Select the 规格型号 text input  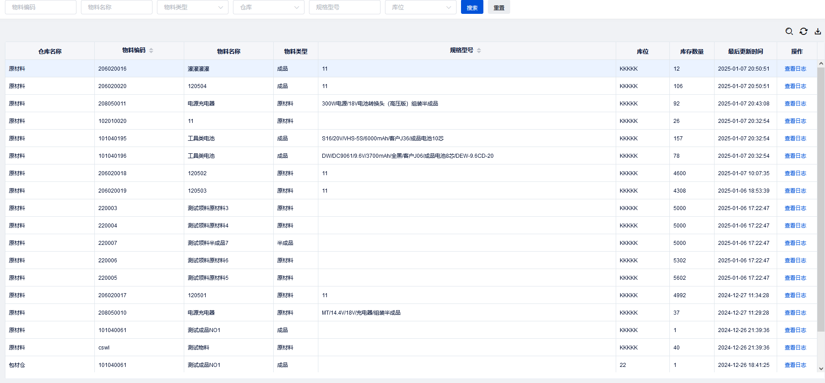click(x=344, y=7)
